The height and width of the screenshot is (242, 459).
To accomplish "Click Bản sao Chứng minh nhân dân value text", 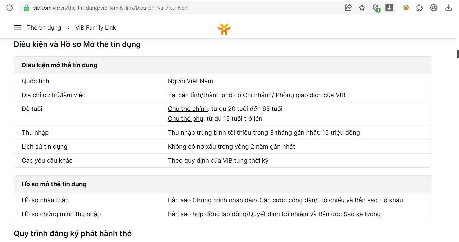I will coord(285,200).
